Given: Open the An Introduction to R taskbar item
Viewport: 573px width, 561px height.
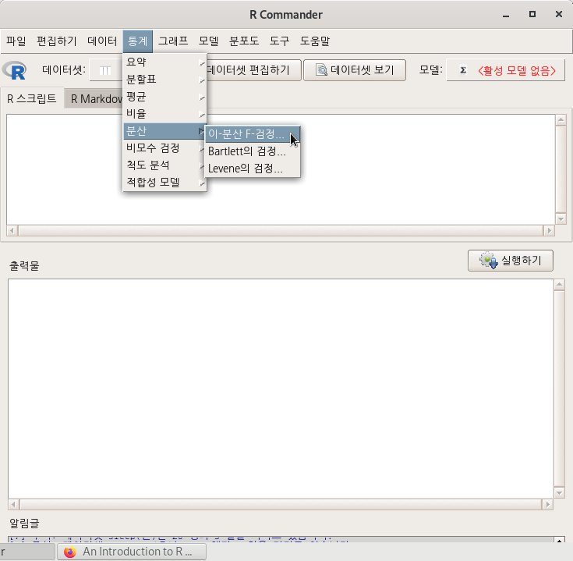Looking at the screenshot, I should (x=132, y=552).
